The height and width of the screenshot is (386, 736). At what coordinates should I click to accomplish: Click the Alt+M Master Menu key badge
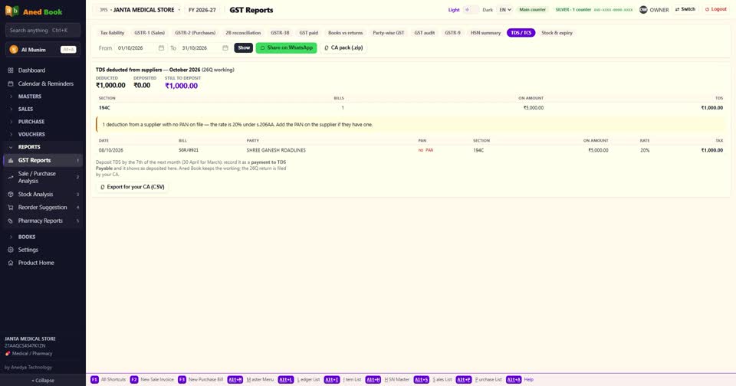pos(235,379)
